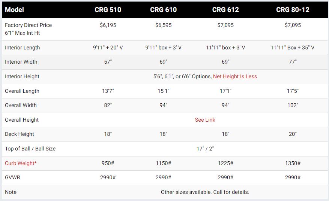The width and height of the screenshot is (329, 201).
Task: Click the 20" deck height value
Action: pyautogui.click(x=293, y=134)
